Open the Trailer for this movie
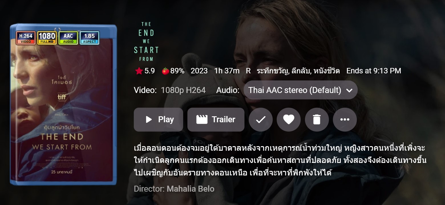 click(x=216, y=119)
